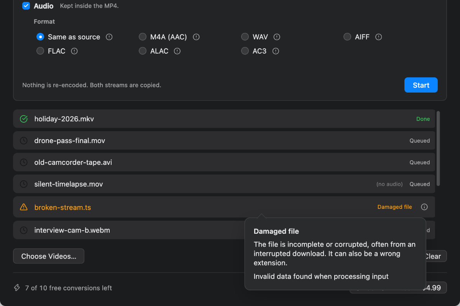
Task: Click the 7 of 10 free conversions left text
Action: pyautogui.click(x=69, y=288)
